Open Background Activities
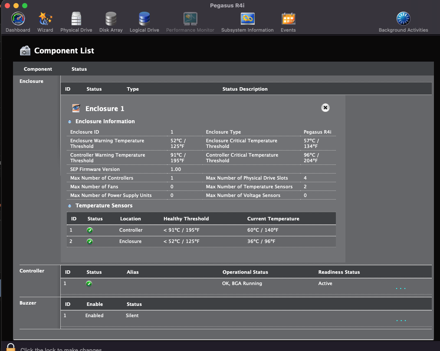 point(403,22)
